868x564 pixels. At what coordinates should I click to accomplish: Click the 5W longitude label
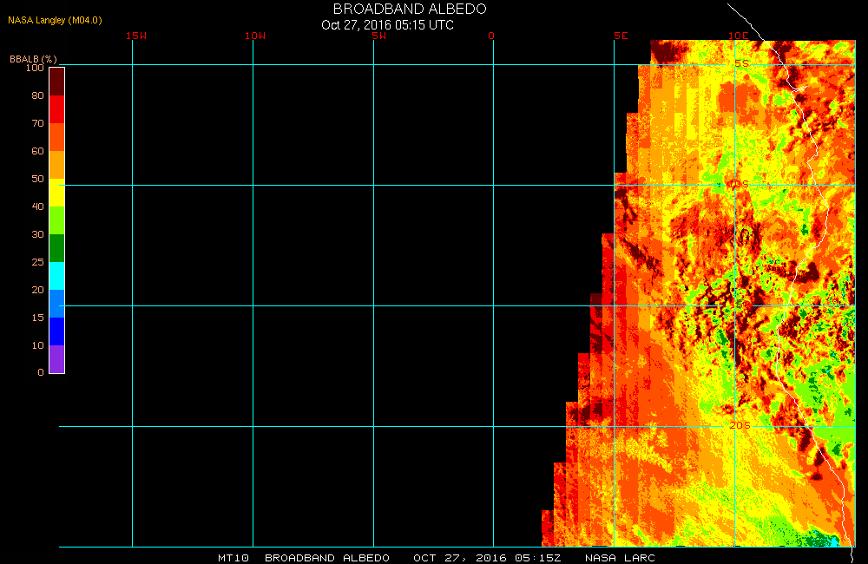(378, 36)
